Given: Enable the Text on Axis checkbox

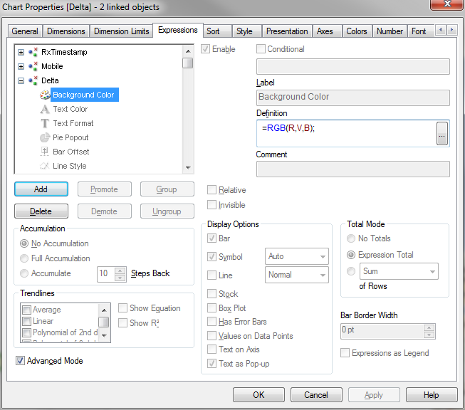Looking at the screenshot, I should [x=211, y=349].
